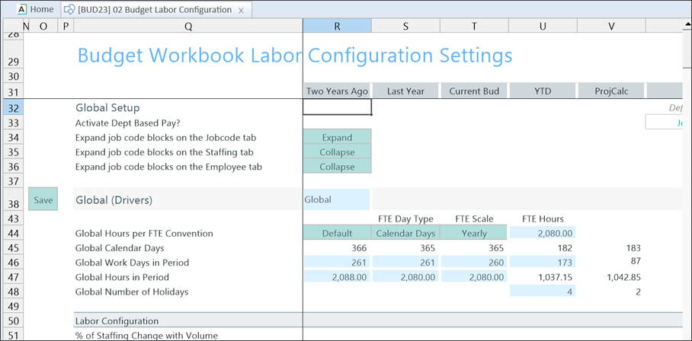Click the Budget Labor Configuration file icon
Image resolution: width=692 pixels, height=341 pixels.
pyautogui.click(x=69, y=9)
